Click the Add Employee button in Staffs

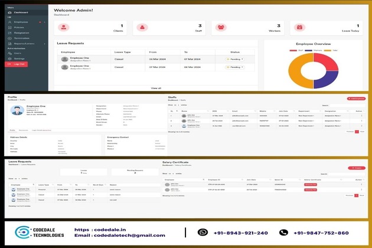click(x=356, y=98)
